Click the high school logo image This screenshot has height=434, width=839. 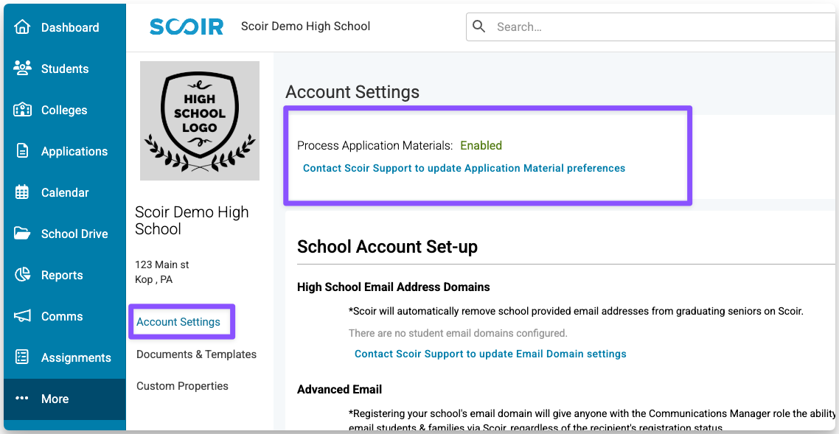pos(200,121)
